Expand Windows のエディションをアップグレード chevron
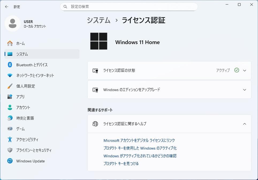The image size is (258, 180). pos(245,90)
